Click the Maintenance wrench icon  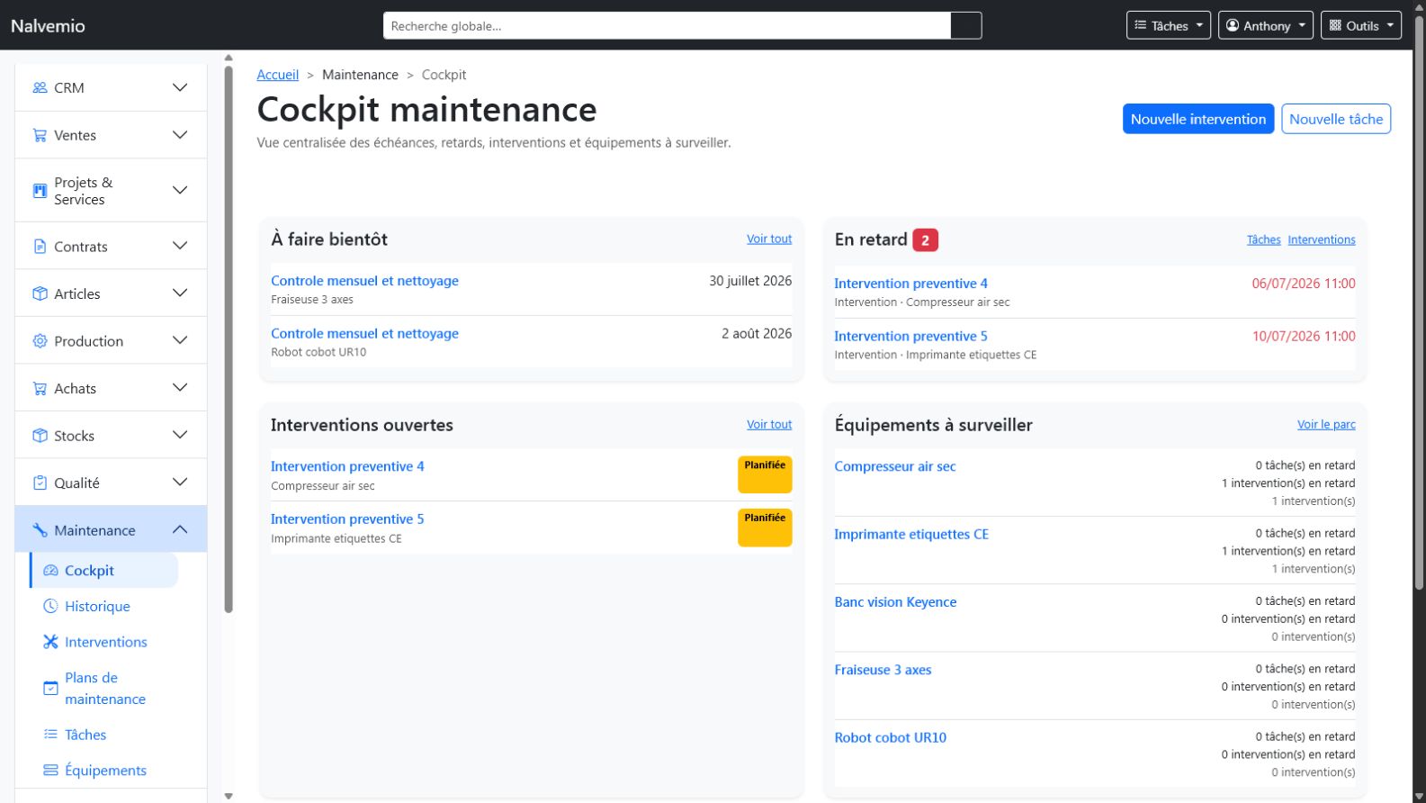point(40,530)
